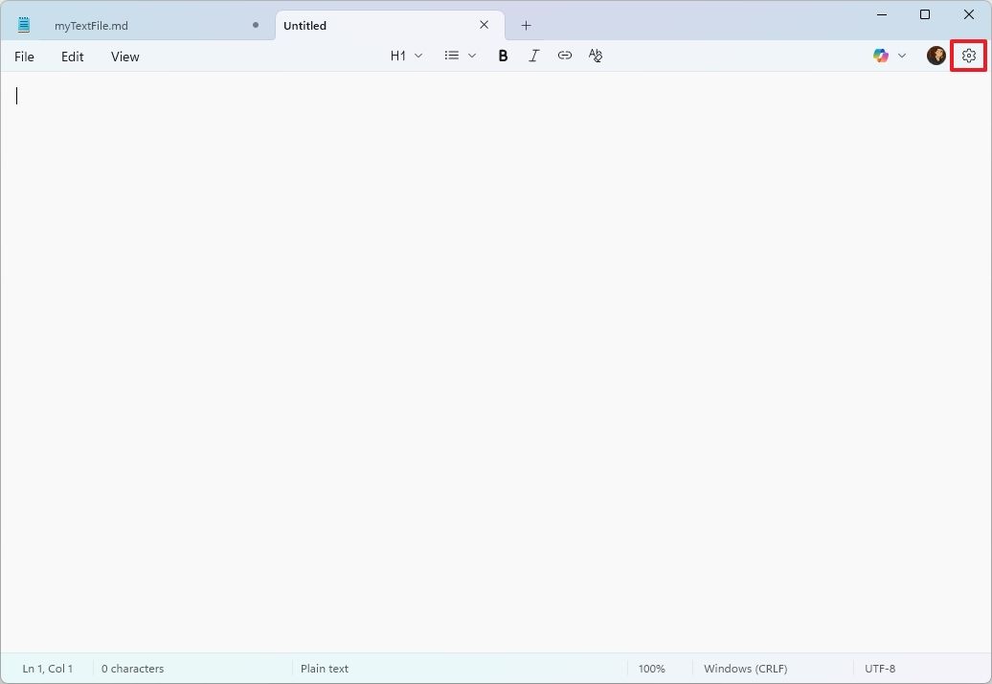Open the View menu

[124, 57]
